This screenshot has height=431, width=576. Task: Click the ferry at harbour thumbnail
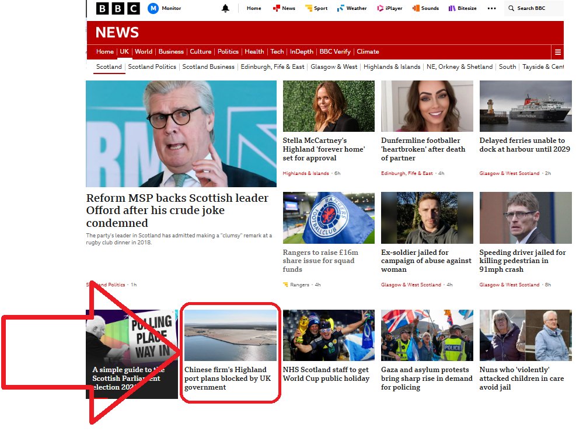pyautogui.click(x=525, y=106)
